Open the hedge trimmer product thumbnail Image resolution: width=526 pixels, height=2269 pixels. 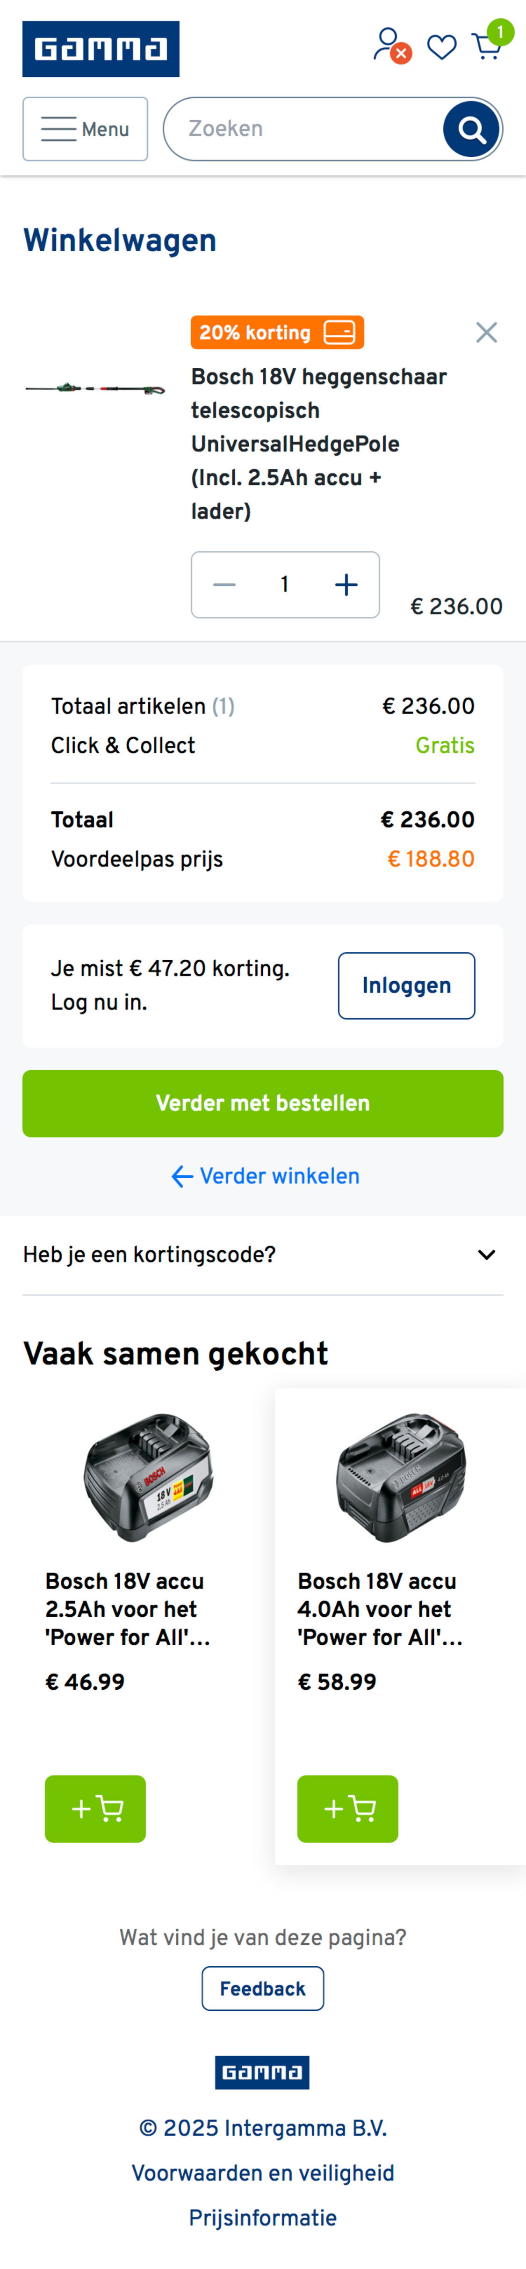click(95, 388)
